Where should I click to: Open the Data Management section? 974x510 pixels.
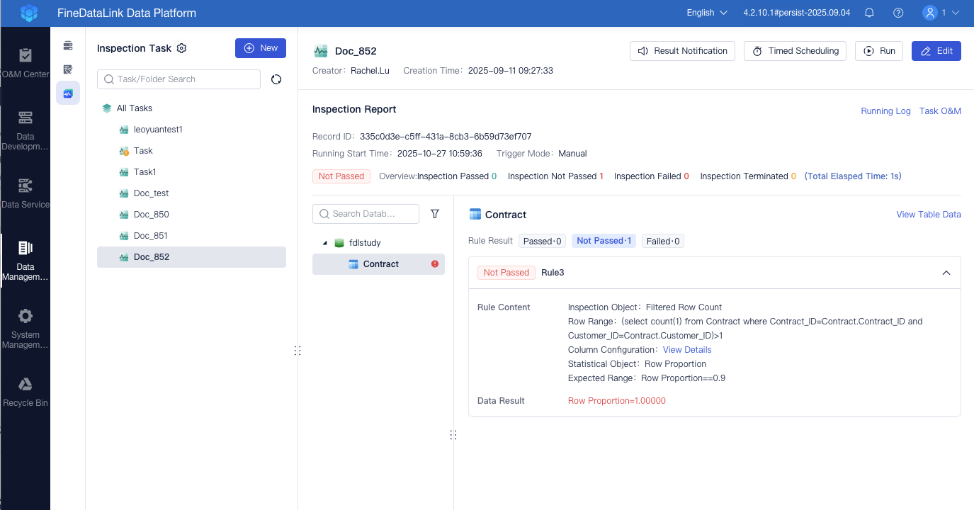[26, 261]
